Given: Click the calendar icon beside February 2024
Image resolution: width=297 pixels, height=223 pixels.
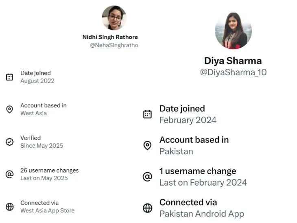Looking at the screenshot, I should pos(147,114).
